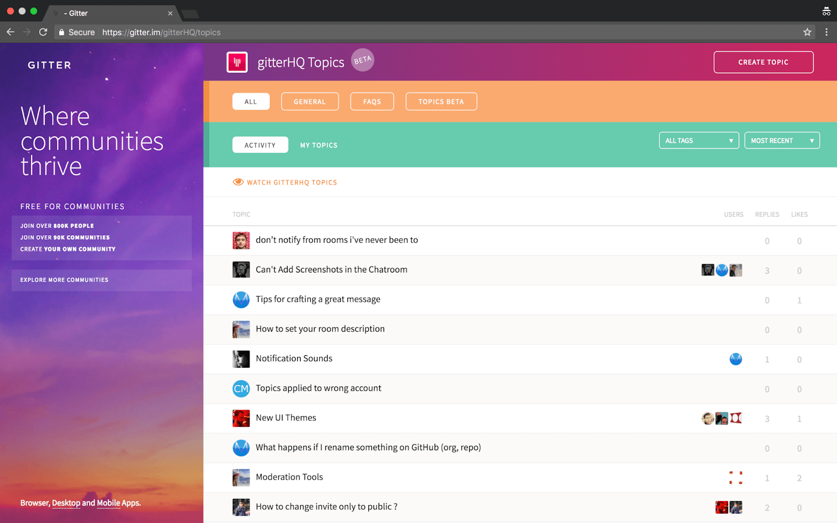Click the CM avatar beside Topics applied

click(241, 389)
